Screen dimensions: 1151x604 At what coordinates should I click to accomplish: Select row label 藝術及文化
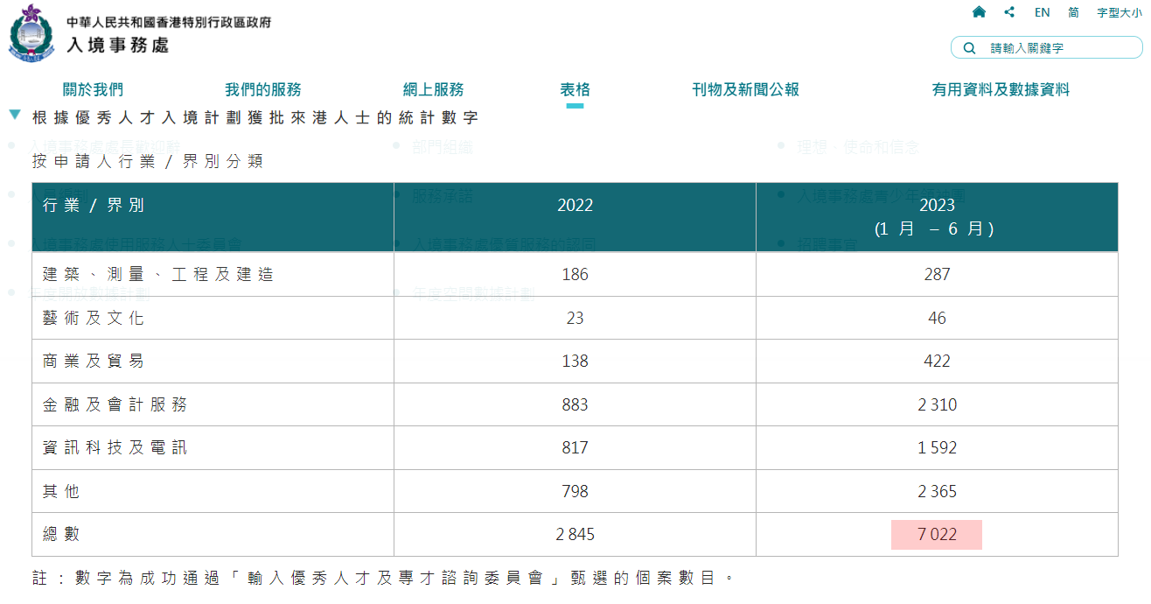pyautogui.click(x=94, y=318)
